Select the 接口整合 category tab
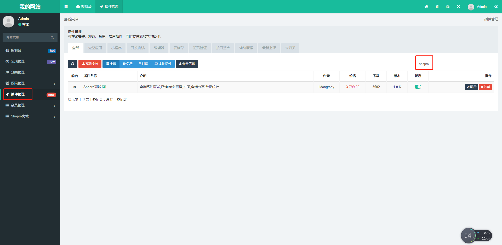The height and width of the screenshot is (245, 502). (x=223, y=48)
